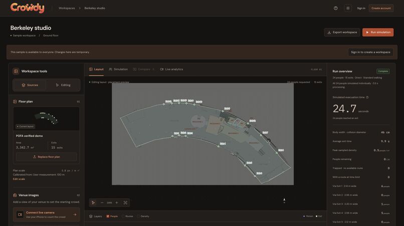
Task: Click the Sample workspace label
Action: point(24,35)
